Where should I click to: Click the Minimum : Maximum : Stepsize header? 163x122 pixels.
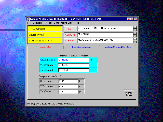click(73, 56)
